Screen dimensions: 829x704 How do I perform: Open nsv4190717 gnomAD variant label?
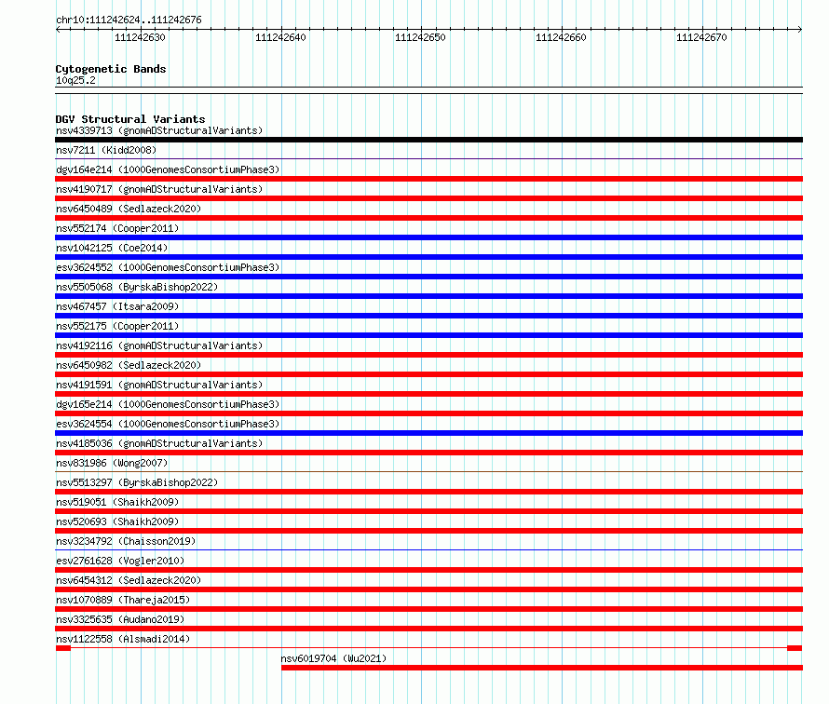point(159,189)
